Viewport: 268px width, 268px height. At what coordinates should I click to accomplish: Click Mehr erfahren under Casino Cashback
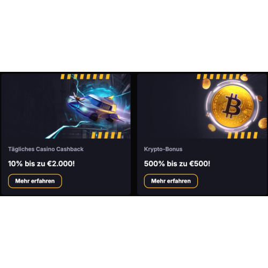(x=35, y=181)
